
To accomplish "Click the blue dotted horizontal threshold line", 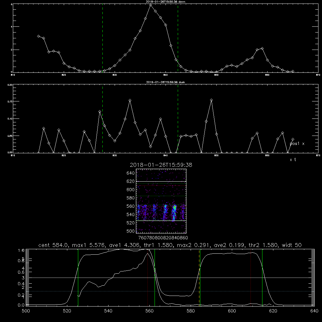I will click(170, 291).
